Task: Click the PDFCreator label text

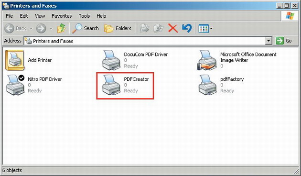Action: click(x=136, y=79)
